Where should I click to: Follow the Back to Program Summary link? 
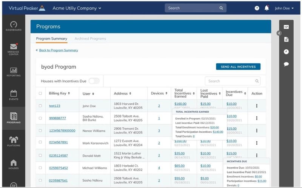coord(58,50)
